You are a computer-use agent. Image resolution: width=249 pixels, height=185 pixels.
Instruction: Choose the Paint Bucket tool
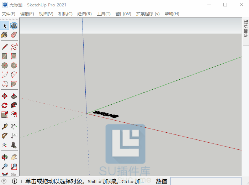coord(5,35)
